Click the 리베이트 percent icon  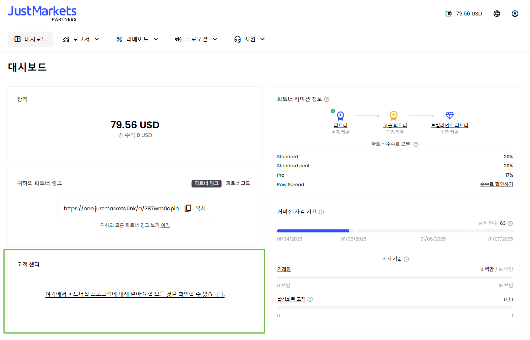(119, 39)
